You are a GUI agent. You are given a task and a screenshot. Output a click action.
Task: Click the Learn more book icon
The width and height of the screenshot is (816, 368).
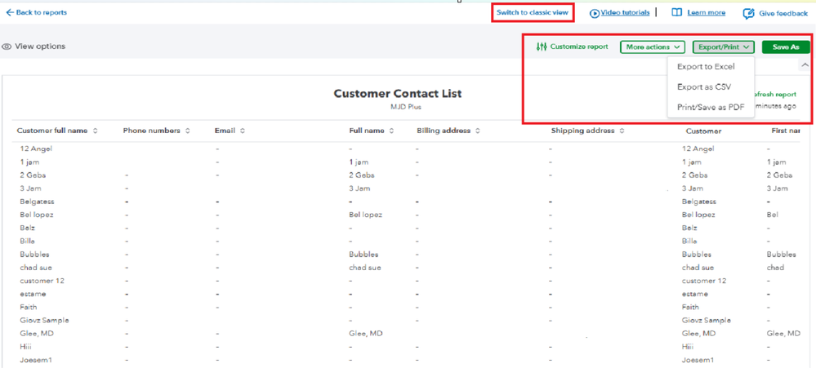[x=676, y=13]
